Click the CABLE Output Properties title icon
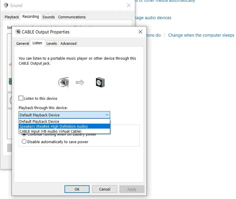Screen dimensions: 236x199 [18, 32]
